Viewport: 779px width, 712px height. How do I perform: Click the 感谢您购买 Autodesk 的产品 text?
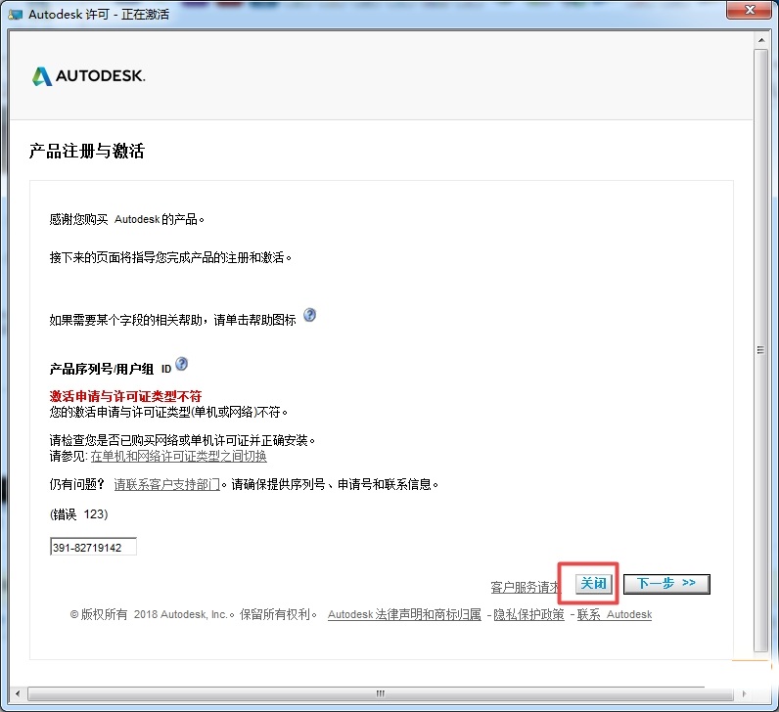click(x=126, y=219)
